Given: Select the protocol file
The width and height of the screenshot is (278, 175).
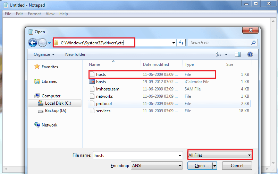Looking at the screenshot, I should click(169, 104).
